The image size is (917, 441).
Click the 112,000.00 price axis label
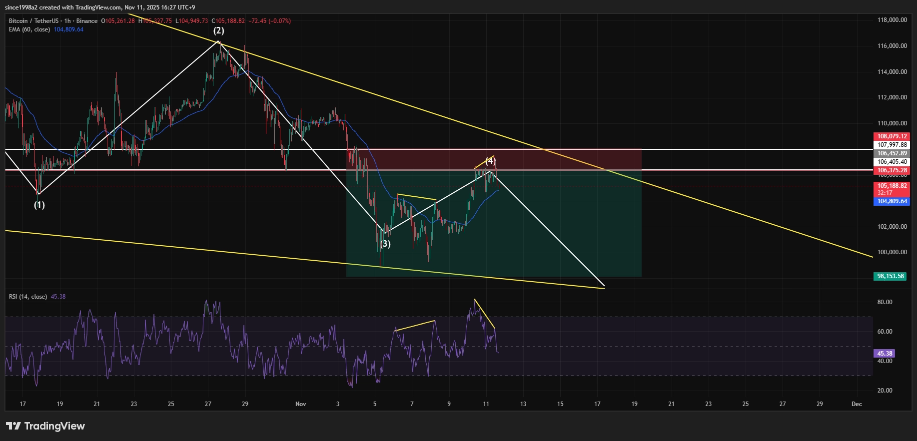(x=892, y=97)
